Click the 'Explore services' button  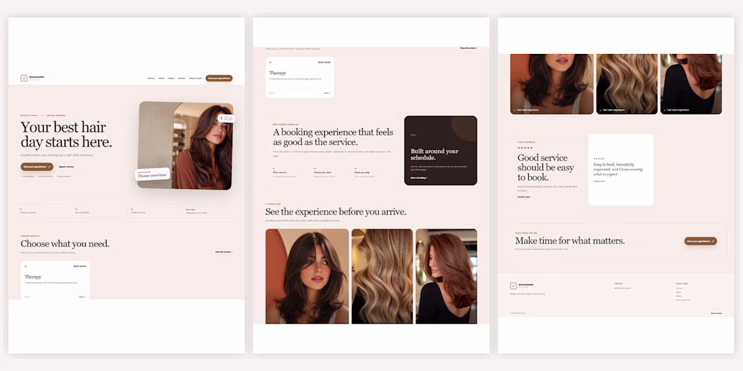pyautogui.click(x=66, y=167)
